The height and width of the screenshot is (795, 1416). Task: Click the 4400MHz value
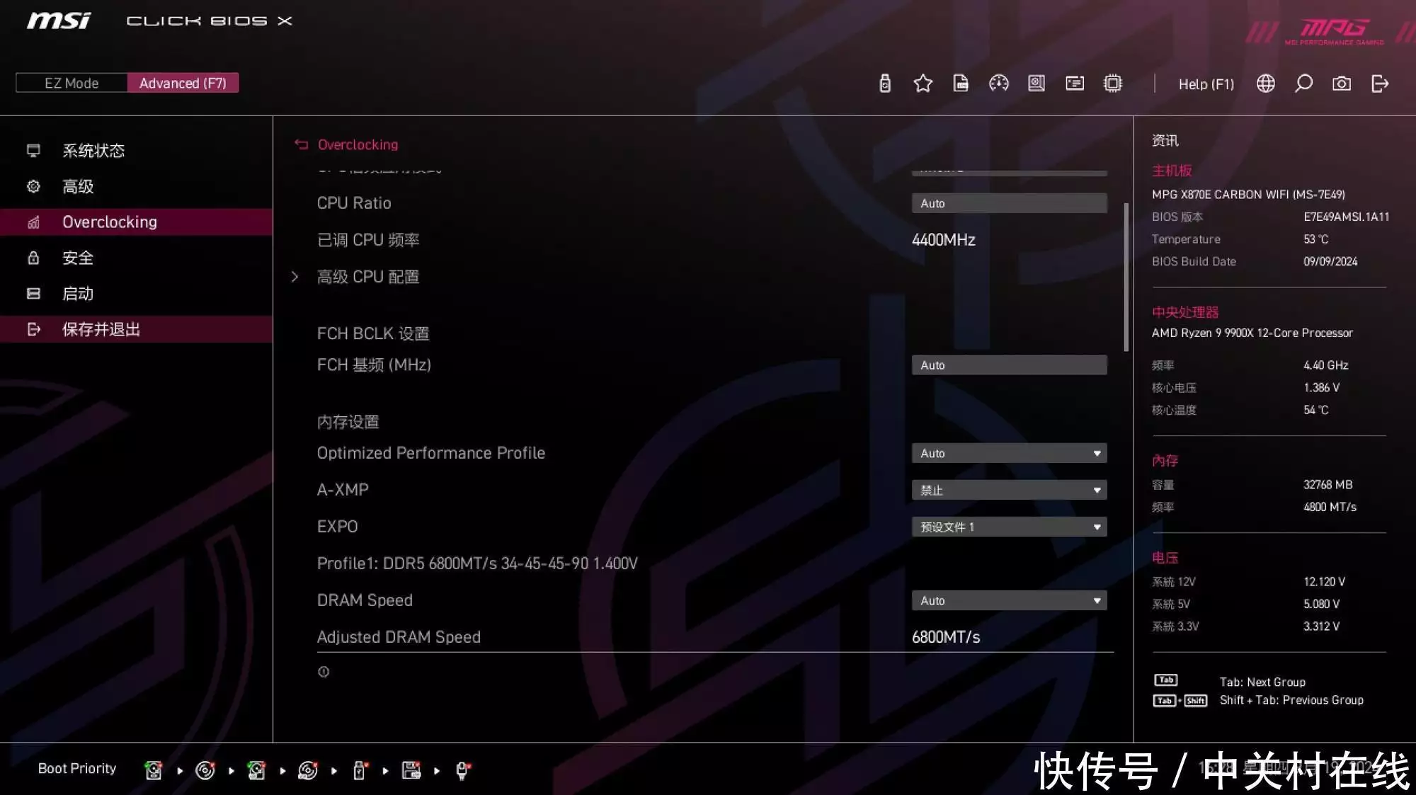(x=943, y=240)
